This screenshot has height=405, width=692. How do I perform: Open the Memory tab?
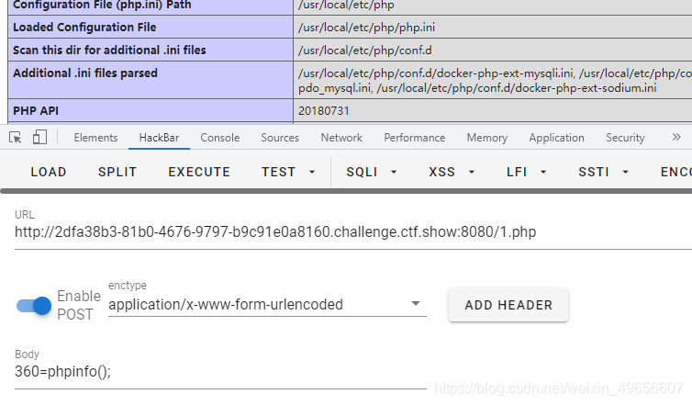tap(486, 138)
